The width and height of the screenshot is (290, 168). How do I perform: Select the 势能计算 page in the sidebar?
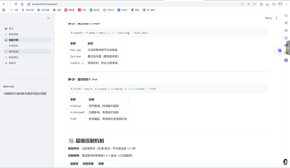tap(27, 40)
